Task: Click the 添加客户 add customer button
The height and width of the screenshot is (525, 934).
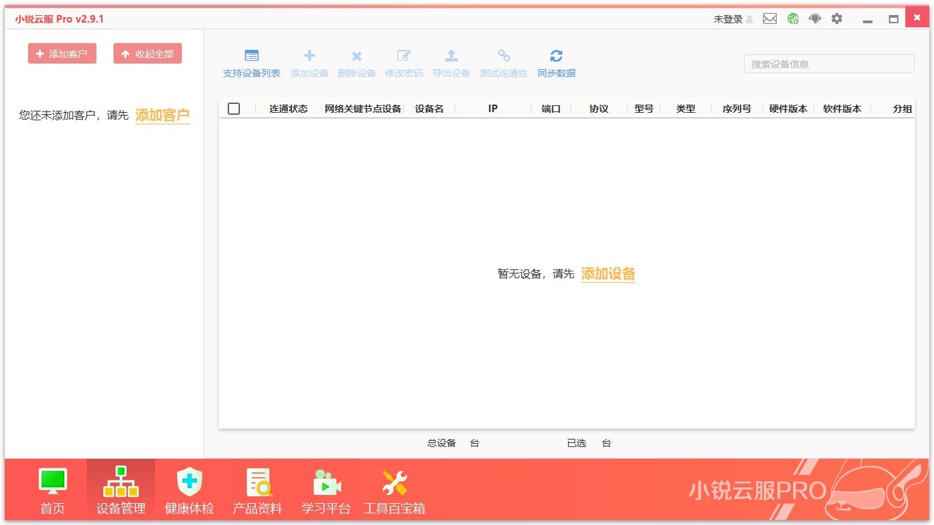Action: coord(62,53)
